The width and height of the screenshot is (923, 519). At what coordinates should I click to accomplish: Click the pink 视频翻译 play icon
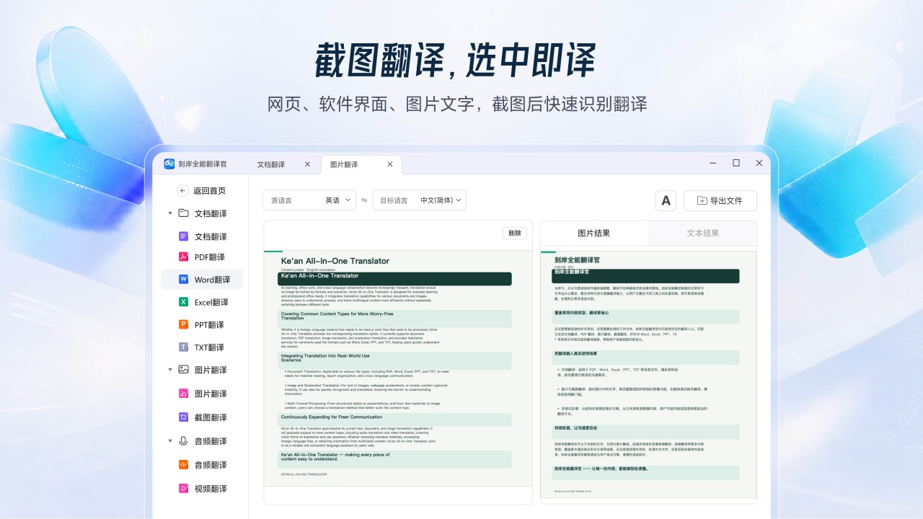[183, 489]
